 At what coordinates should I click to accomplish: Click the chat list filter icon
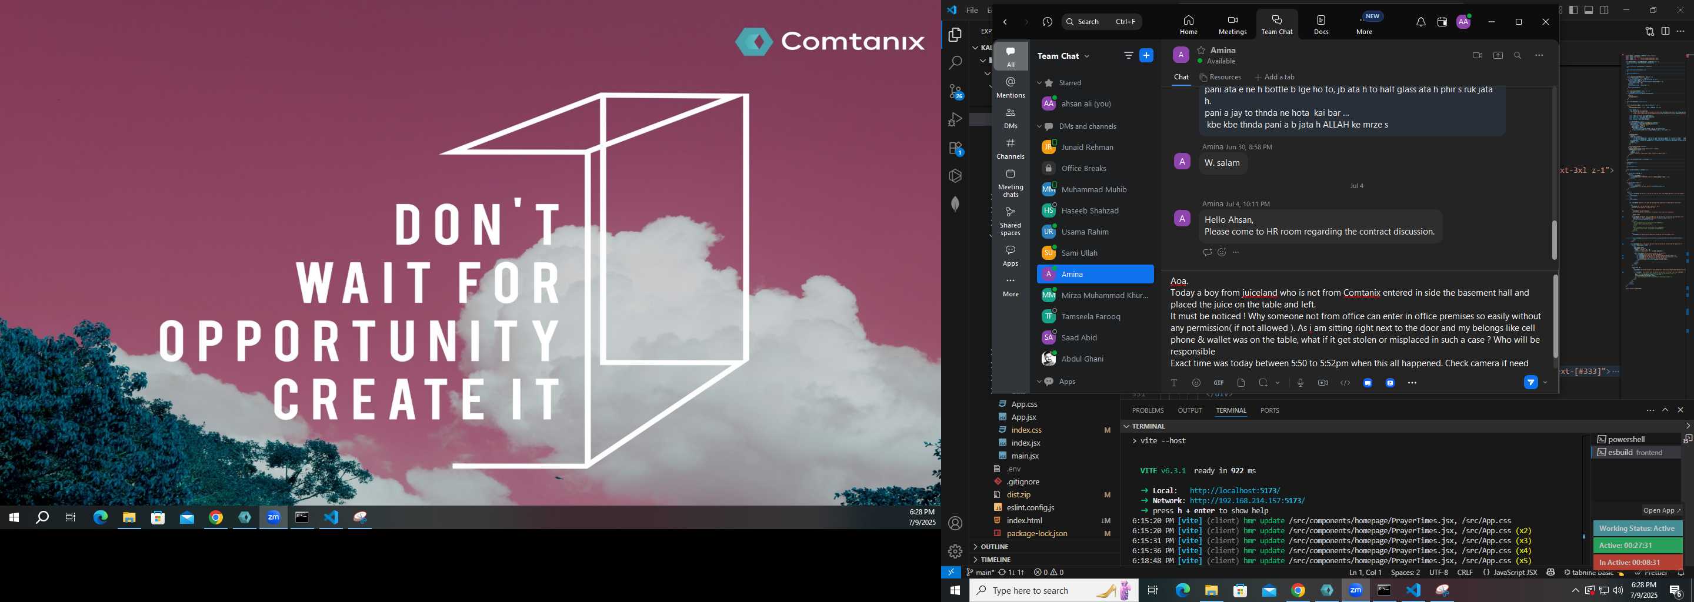[x=1129, y=56]
